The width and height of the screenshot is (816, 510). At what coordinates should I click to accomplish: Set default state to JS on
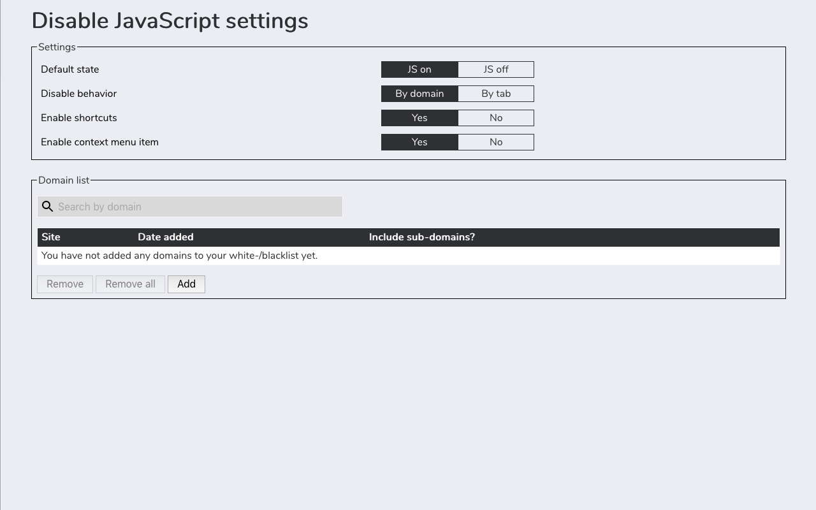coord(419,69)
